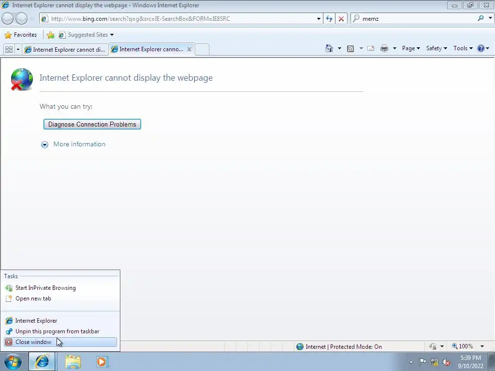Screen dimensions: 495x371
Task: Open the Home button dropdown arrow
Action: pos(339,48)
